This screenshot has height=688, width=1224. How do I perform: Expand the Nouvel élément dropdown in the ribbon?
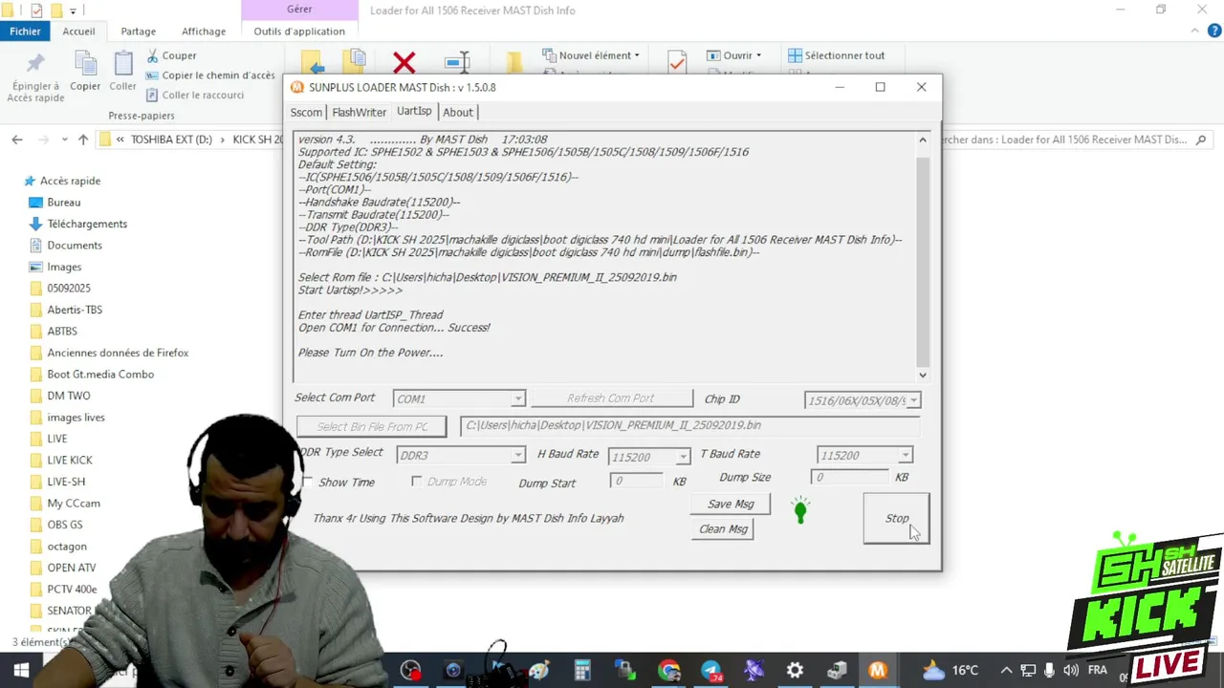637,55
